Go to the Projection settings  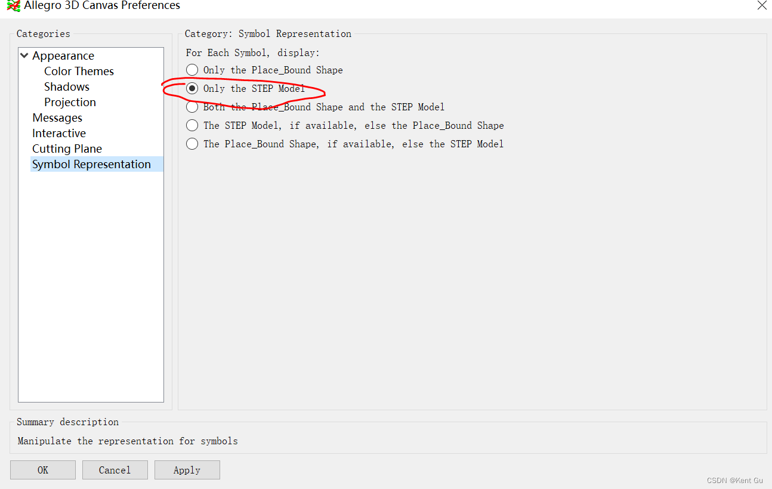pos(70,102)
